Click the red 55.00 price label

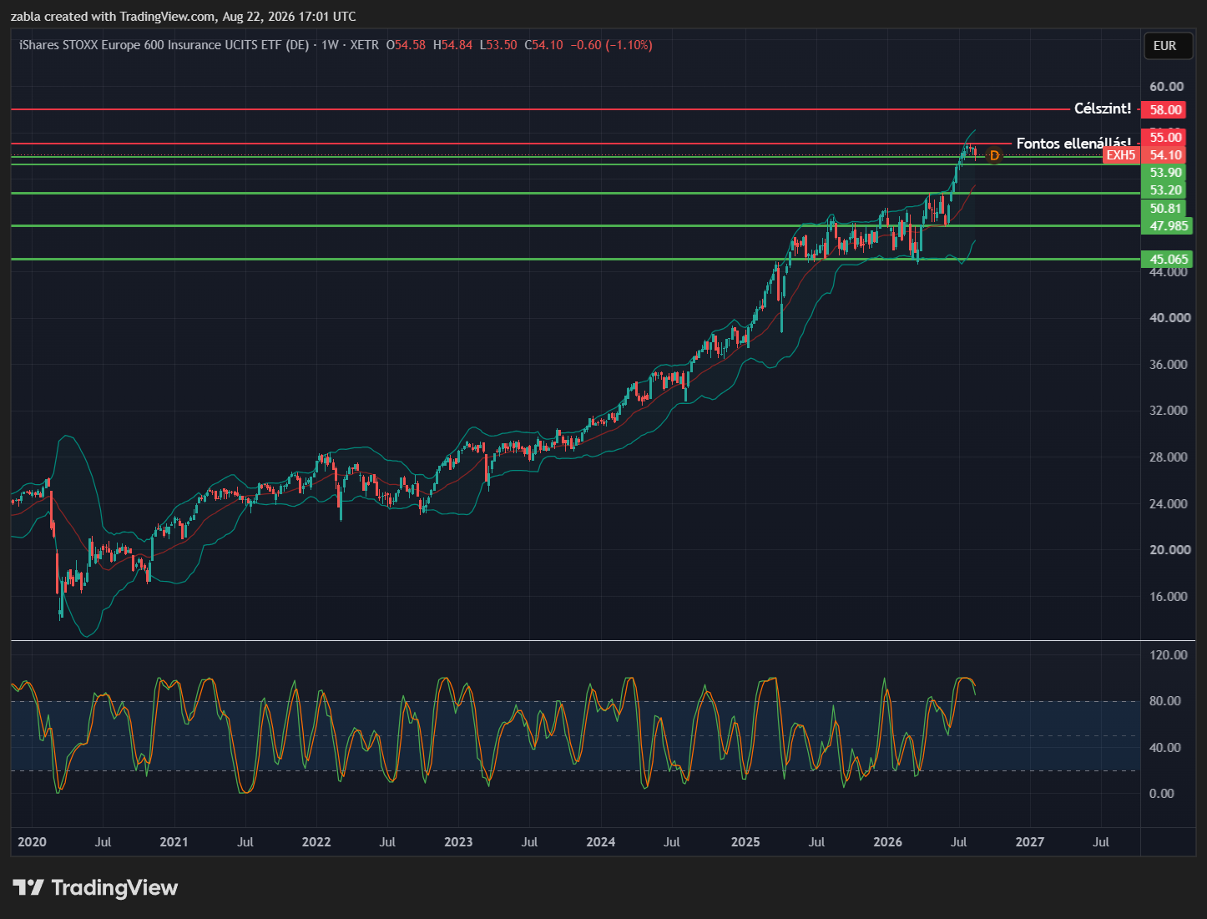(1165, 138)
